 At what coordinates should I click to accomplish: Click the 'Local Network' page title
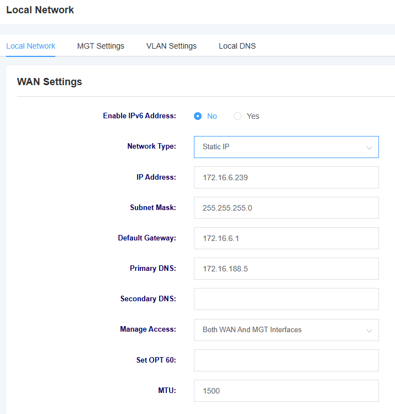(40, 10)
